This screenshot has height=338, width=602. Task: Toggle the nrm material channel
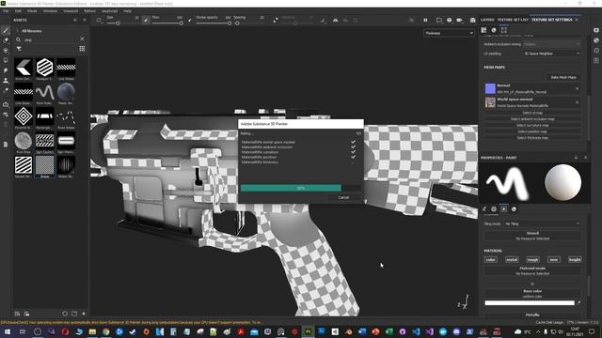point(554,259)
